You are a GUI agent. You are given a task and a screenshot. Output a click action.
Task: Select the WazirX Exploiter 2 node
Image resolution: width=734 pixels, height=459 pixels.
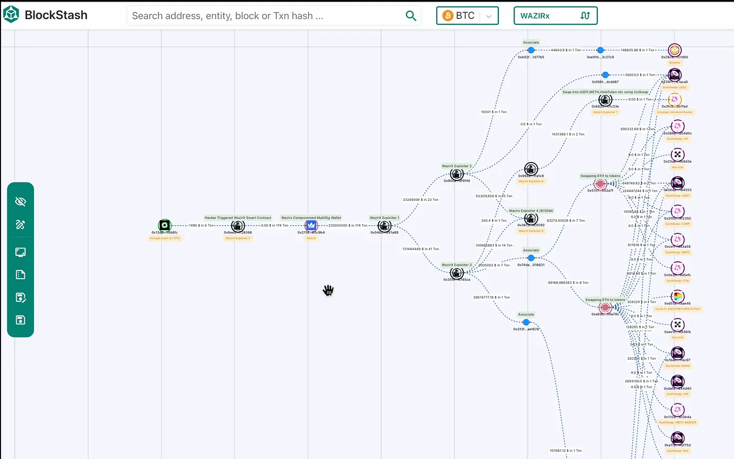[457, 174]
